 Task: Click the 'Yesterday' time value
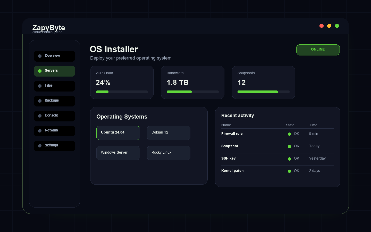point(317,158)
